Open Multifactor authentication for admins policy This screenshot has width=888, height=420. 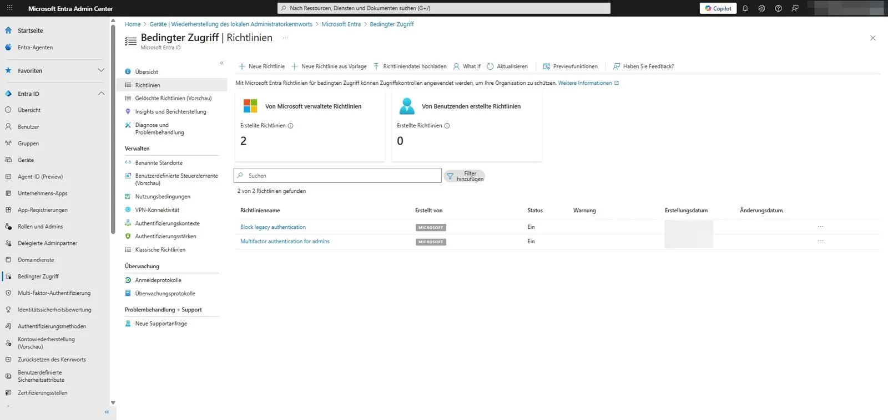[285, 242]
